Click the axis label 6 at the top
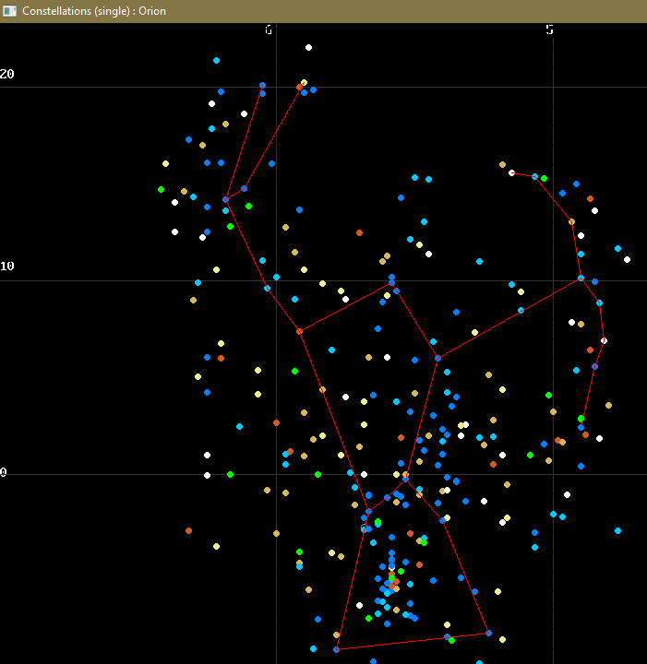Viewport: 647px width, 664px height. coord(269,30)
